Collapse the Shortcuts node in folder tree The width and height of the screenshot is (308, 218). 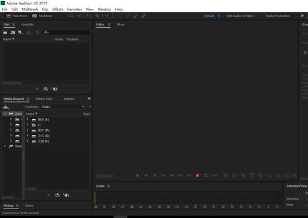click(x=5, y=146)
